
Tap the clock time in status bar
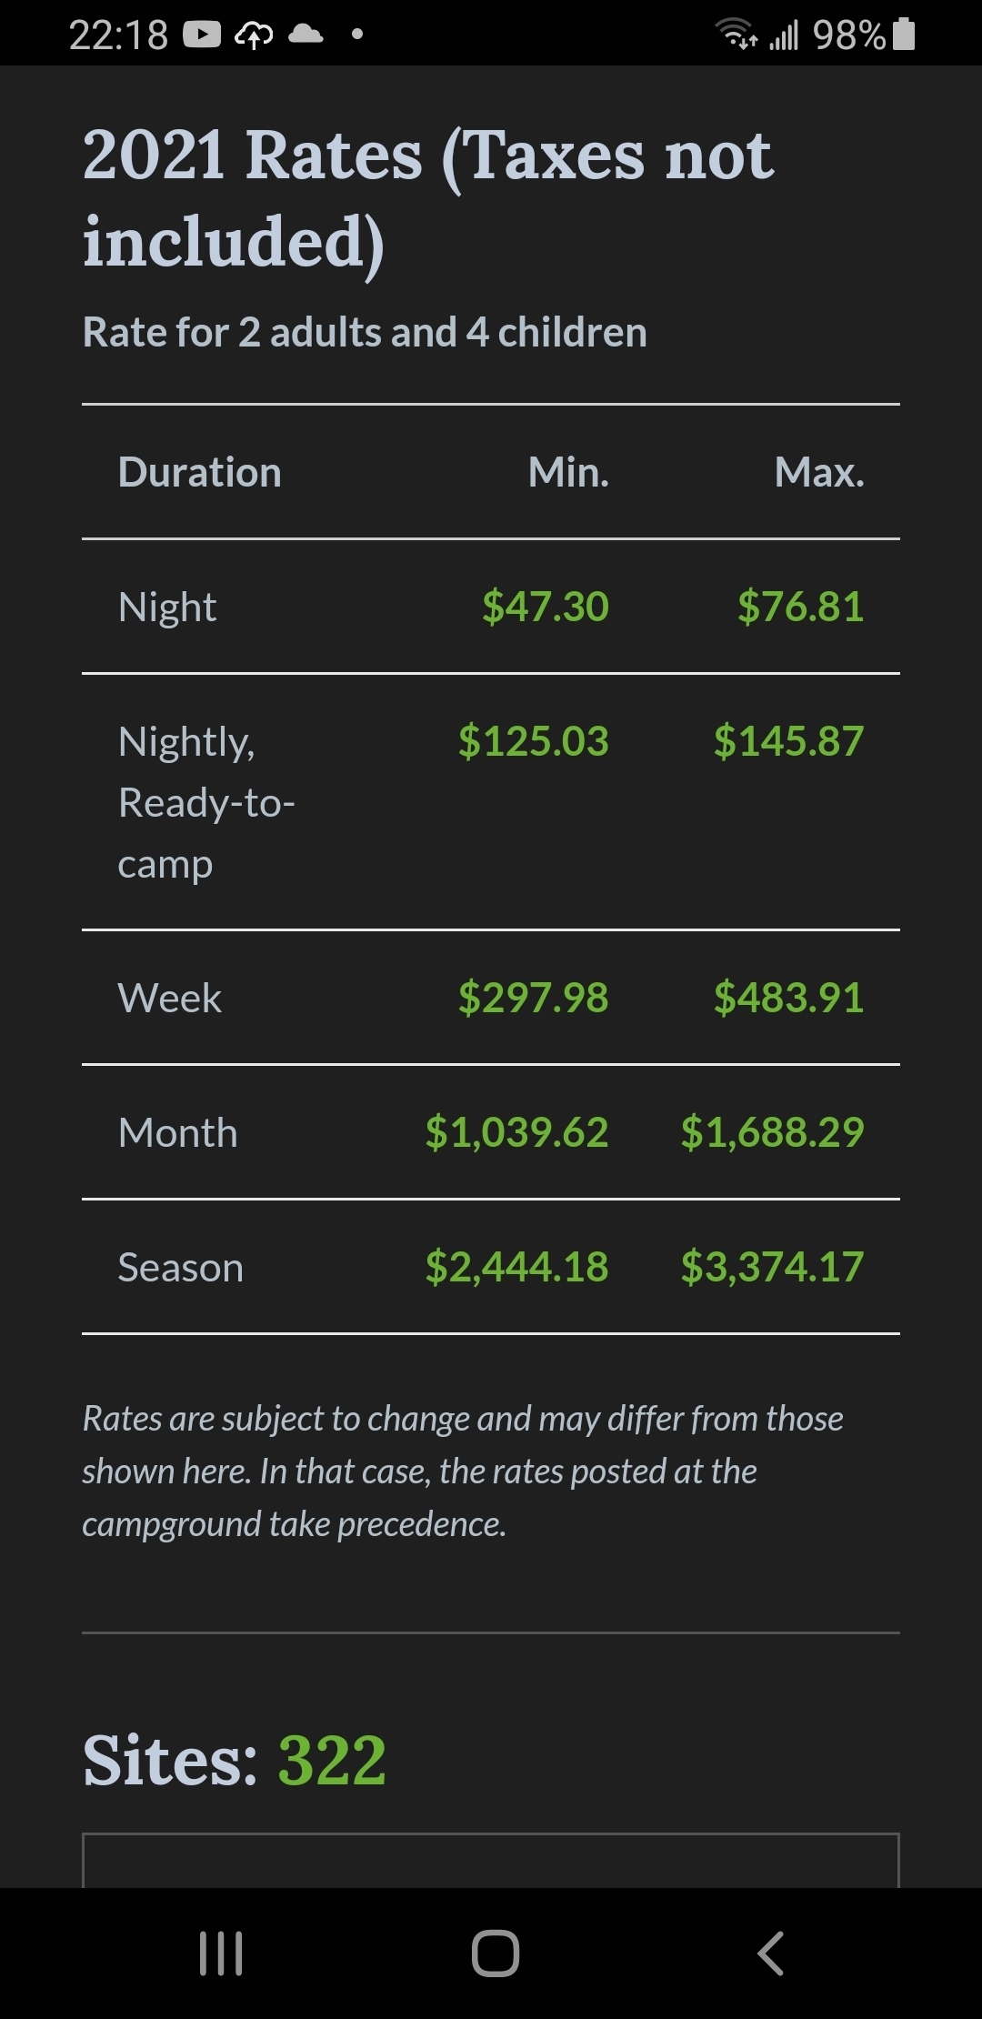point(118,35)
